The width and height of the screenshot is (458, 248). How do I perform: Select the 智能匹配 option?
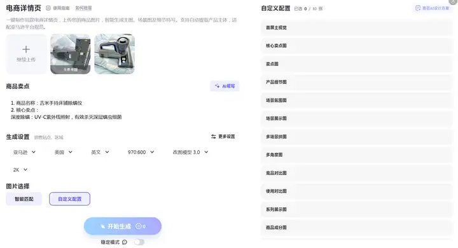24,199
